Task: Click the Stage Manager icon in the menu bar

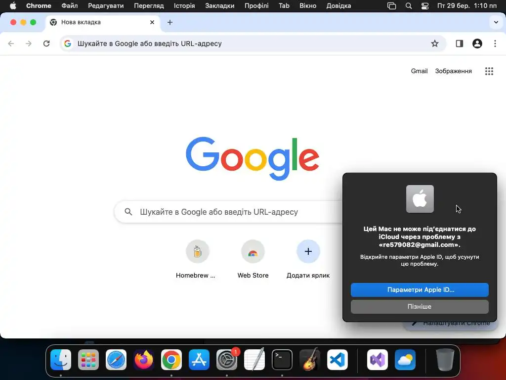Action: coord(391,6)
